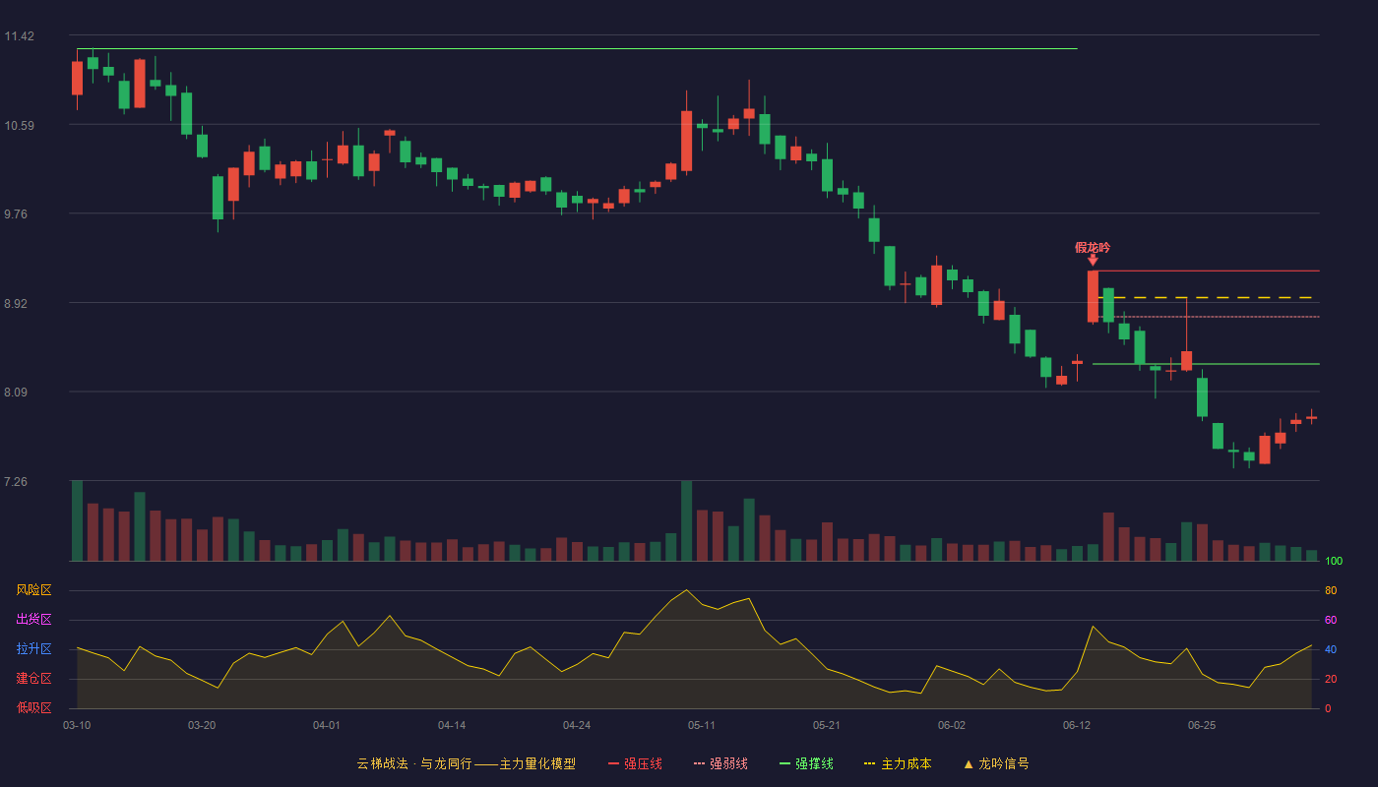Click the 06-25 date label
Viewport: 1378px width, 787px height.
(x=1202, y=725)
